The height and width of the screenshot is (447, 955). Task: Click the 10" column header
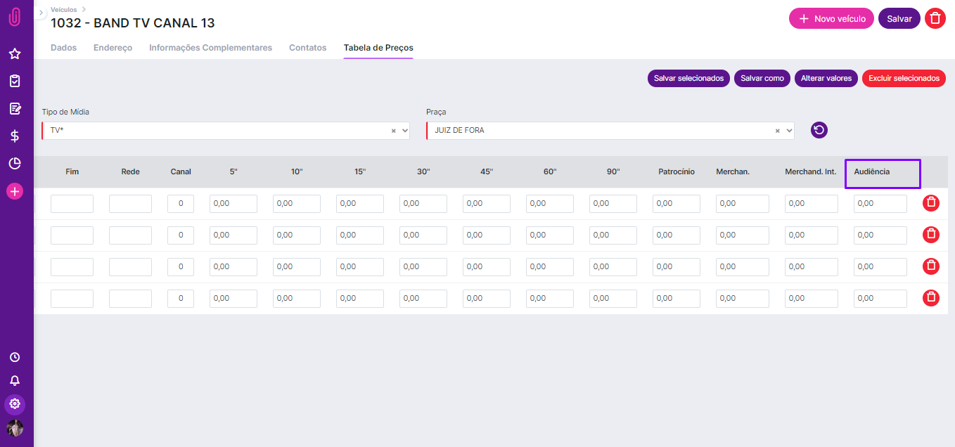[297, 171]
